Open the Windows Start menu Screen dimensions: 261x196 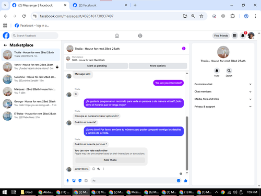click(x=5, y=192)
